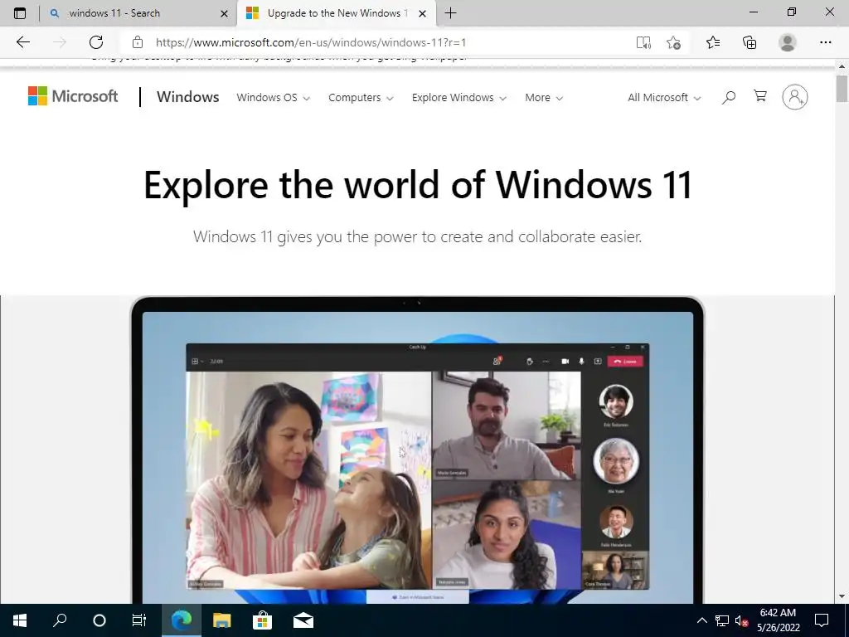The width and height of the screenshot is (849, 637).
Task: Refresh the current page
Action: pos(96,42)
